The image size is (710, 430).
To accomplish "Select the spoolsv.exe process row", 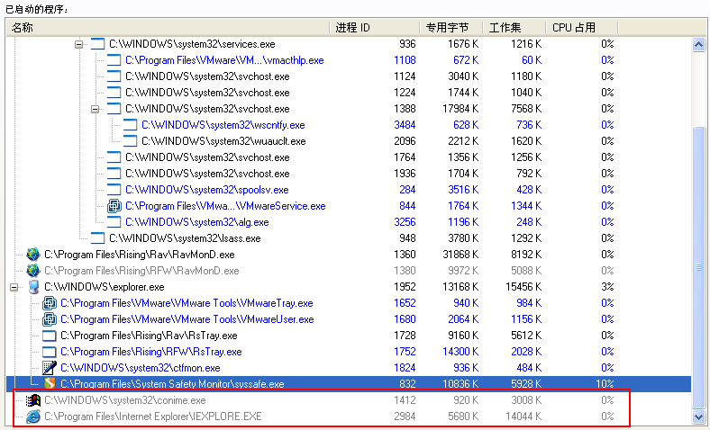I will tap(349, 190).
